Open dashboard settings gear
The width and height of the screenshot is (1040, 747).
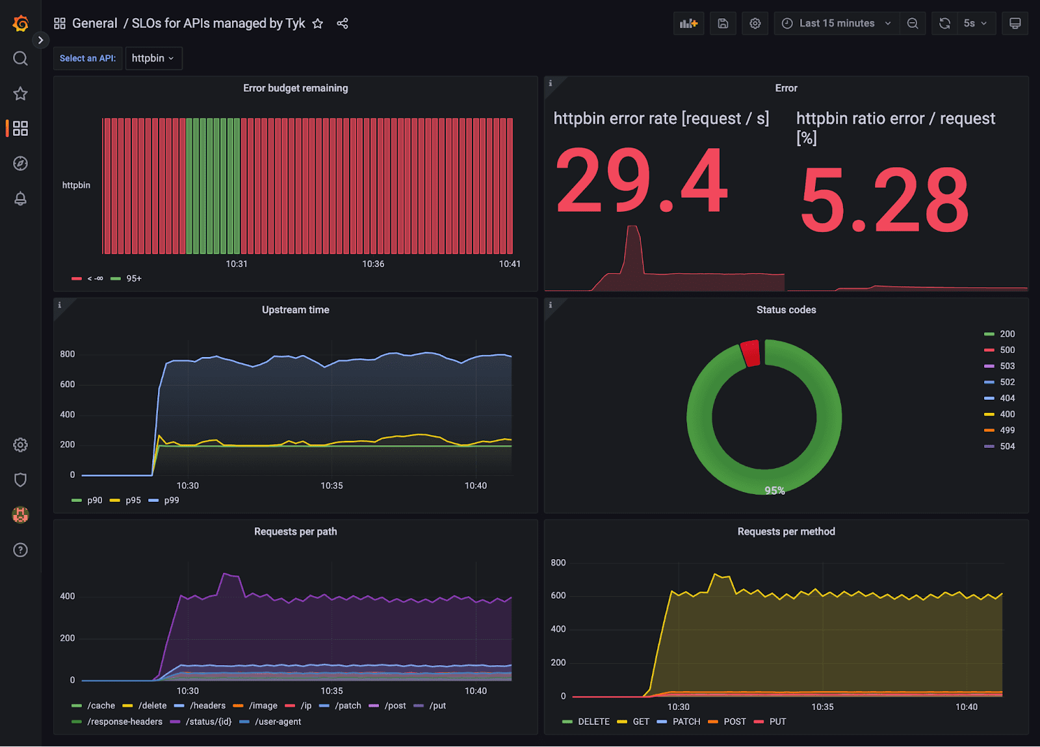pos(755,23)
